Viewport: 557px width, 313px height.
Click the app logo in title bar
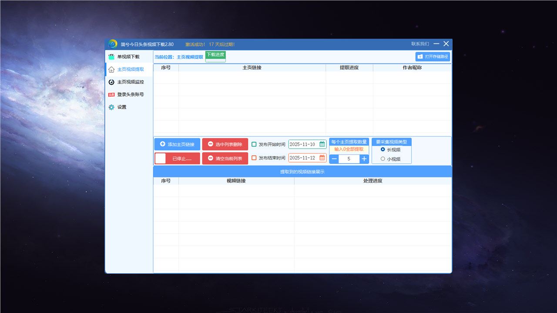(x=113, y=44)
